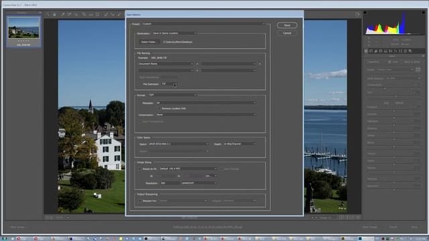This screenshot has width=429, height=241.
Task: Open the color Space dropdown
Action: 178,144
